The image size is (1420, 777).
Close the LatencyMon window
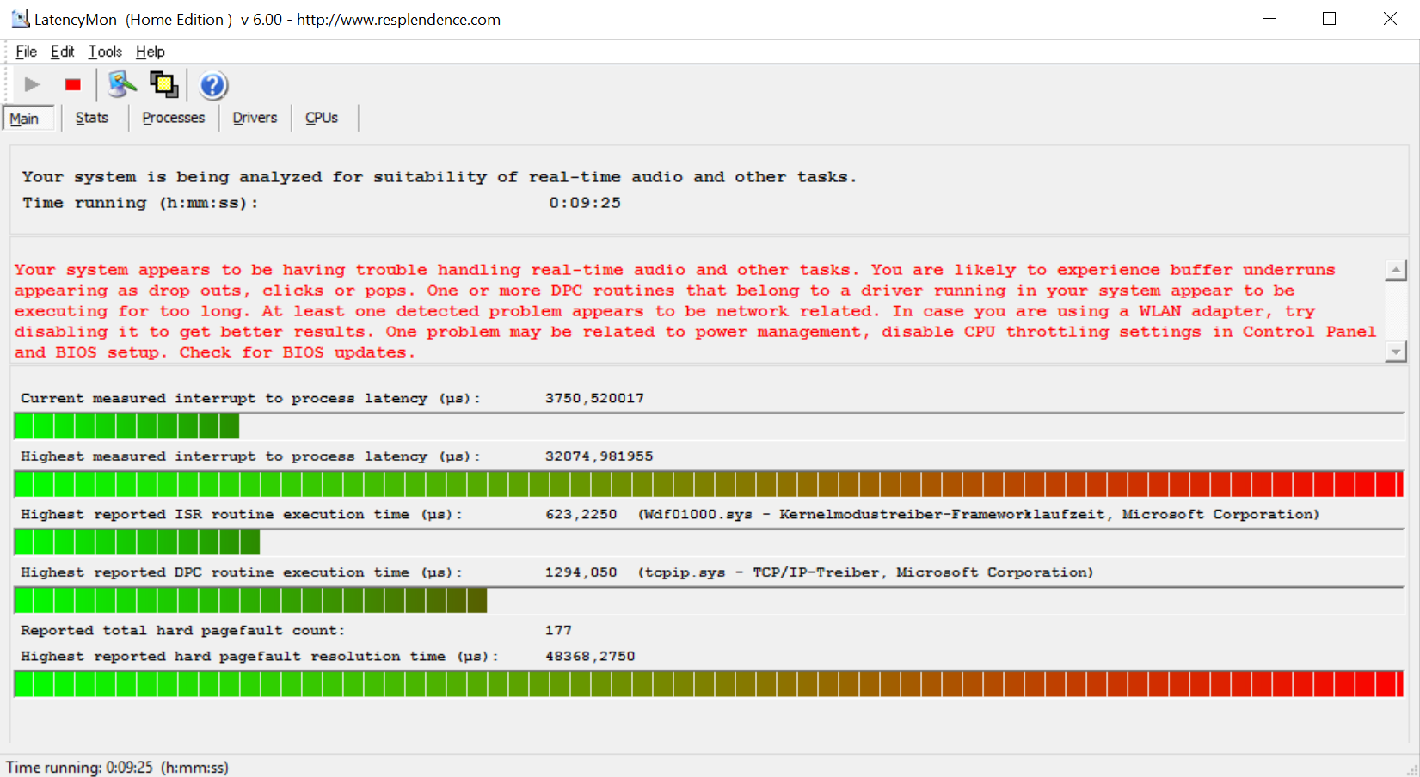(x=1389, y=19)
